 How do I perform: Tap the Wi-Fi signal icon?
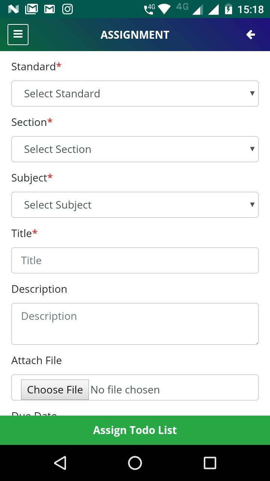coord(164,9)
